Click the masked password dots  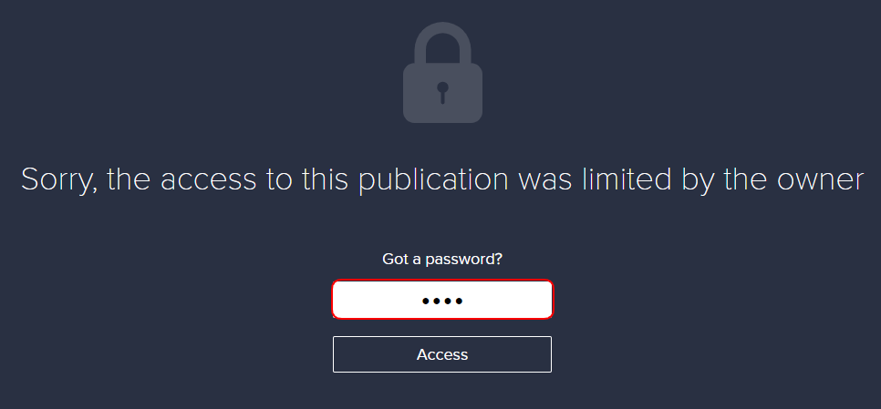click(x=442, y=302)
